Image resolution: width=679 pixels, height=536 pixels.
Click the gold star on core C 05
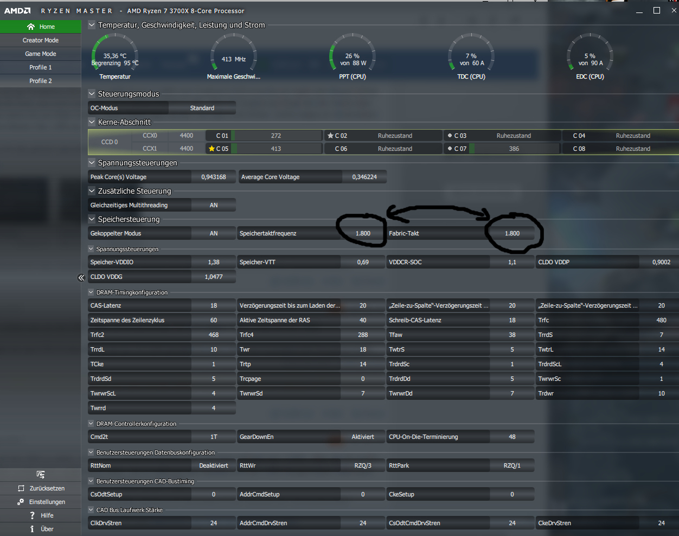(212, 149)
